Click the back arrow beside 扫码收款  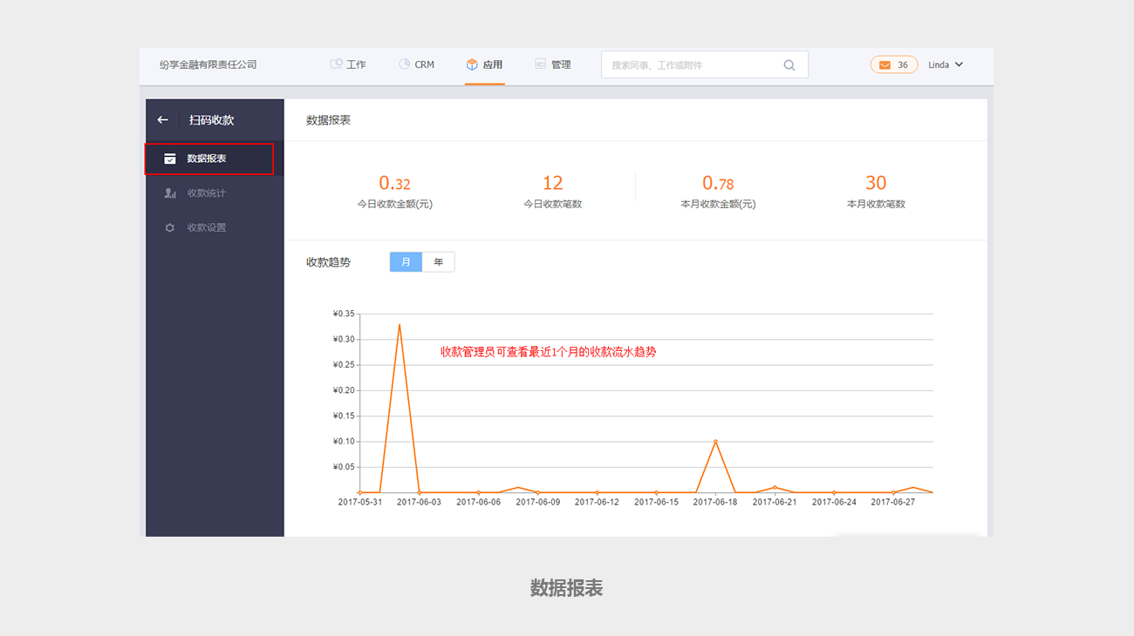coord(162,119)
